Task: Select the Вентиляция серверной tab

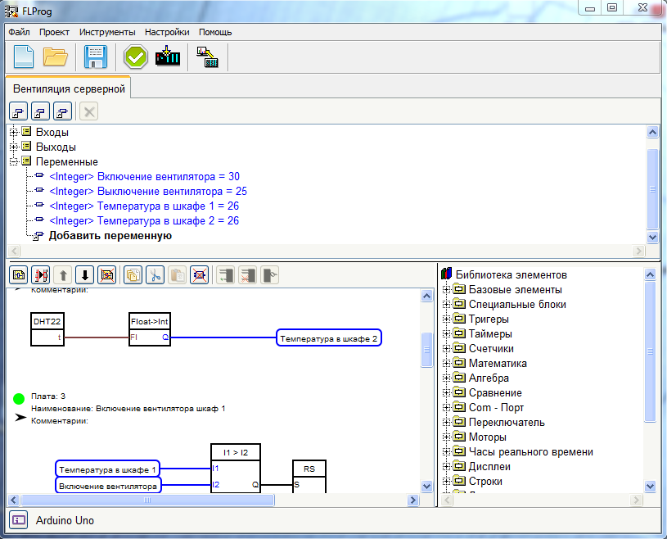Action: pos(69,88)
